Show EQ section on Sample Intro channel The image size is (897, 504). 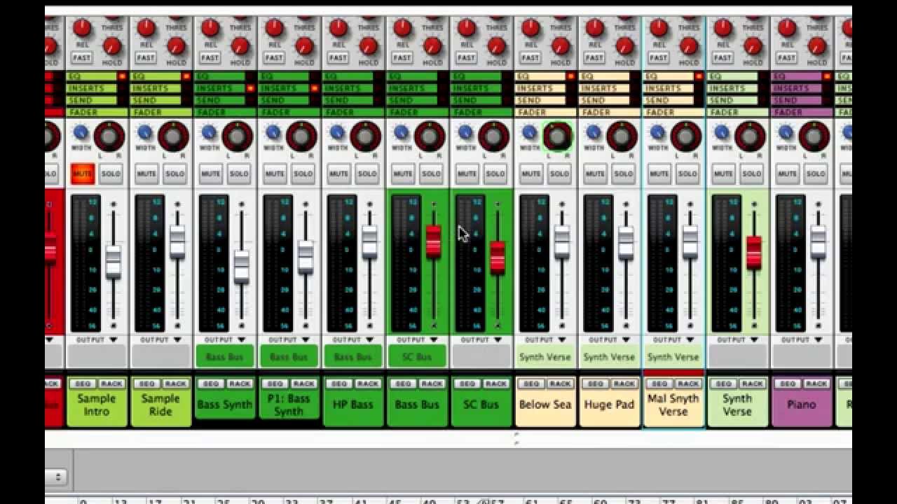[x=92, y=76]
